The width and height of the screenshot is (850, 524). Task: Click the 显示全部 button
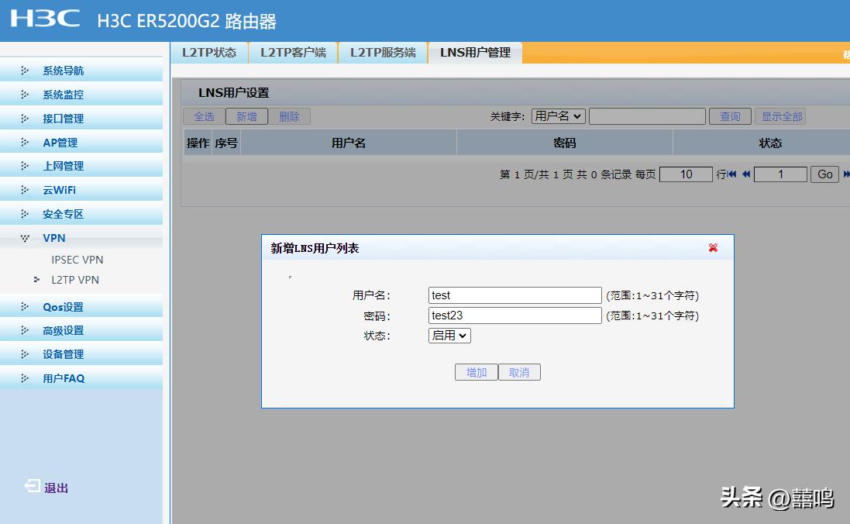point(780,116)
